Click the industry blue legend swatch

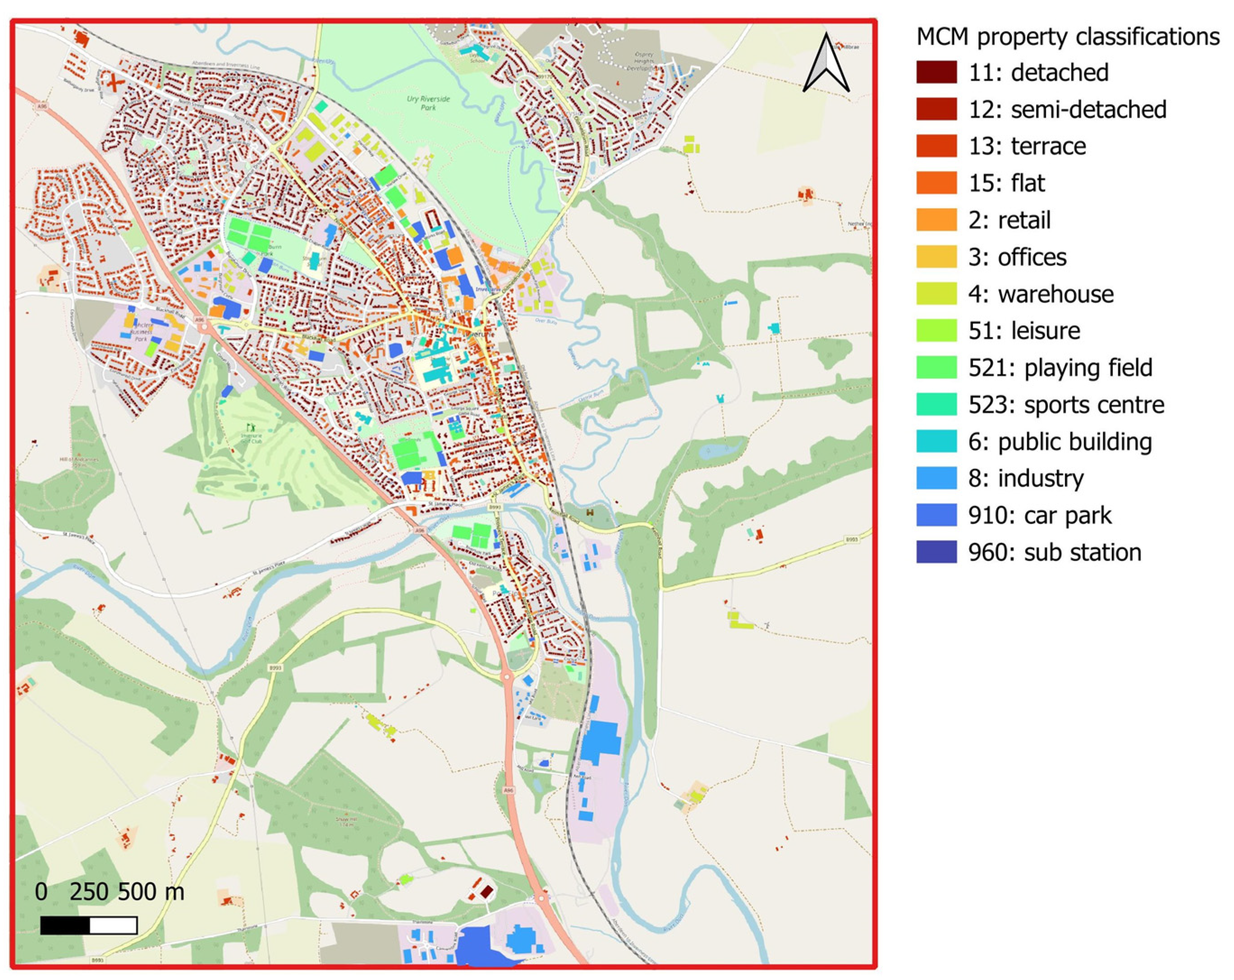936,478
